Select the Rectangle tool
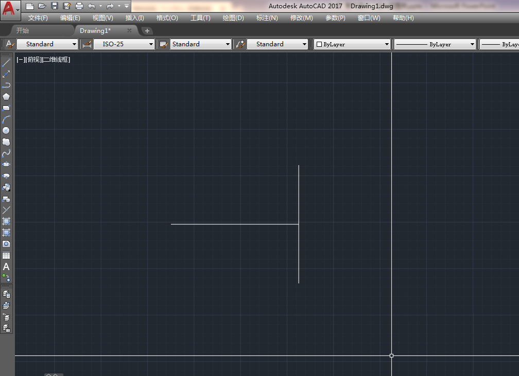The height and width of the screenshot is (376, 519). click(x=6, y=108)
